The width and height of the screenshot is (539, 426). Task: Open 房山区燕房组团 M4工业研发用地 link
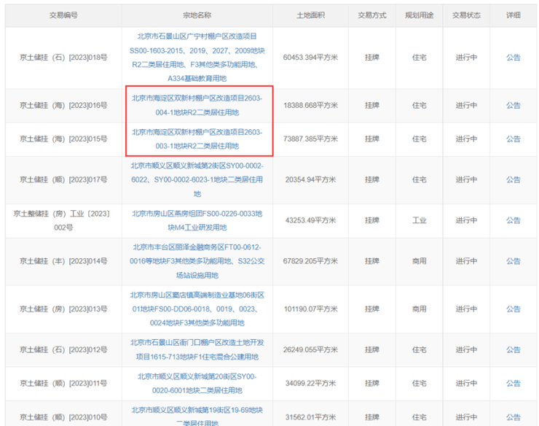(197, 220)
